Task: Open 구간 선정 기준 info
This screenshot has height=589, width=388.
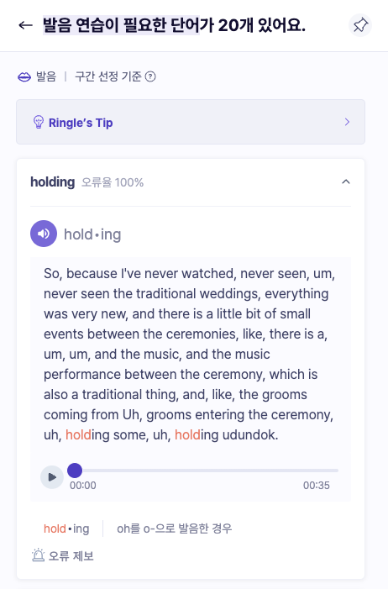Action: [108, 76]
